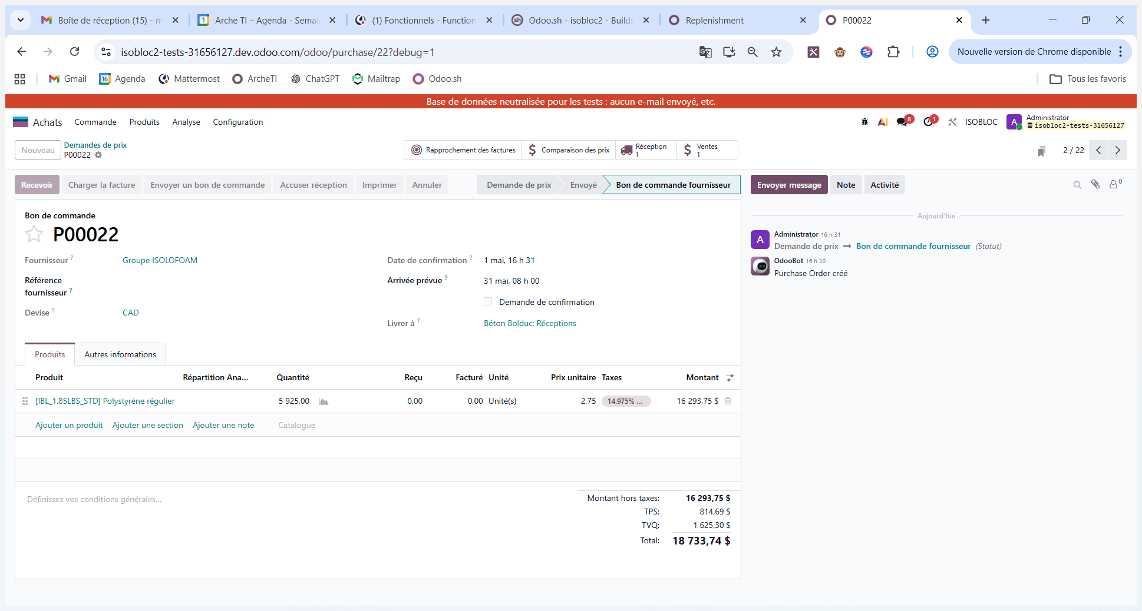Open the conversations messages icon
This screenshot has width=1142, height=611.
point(902,122)
